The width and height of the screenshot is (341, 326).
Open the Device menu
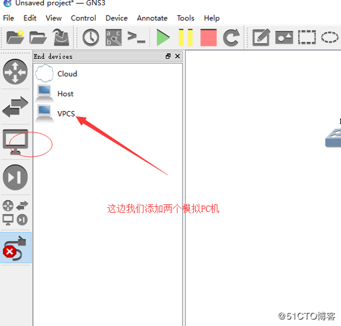[117, 18]
